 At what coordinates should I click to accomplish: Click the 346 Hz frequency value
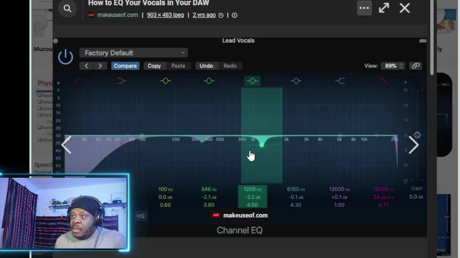[x=209, y=189]
